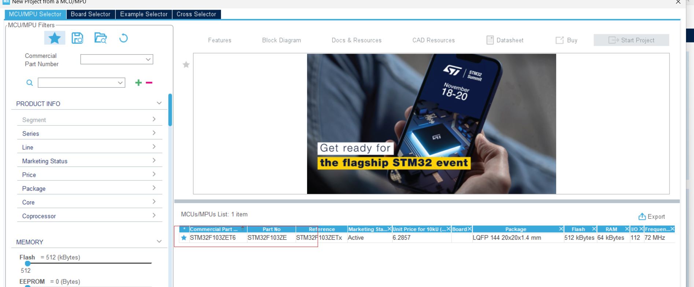Click filters panel vertical scrollbar
The height and width of the screenshot is (287, 694).
tap(170, 110)
